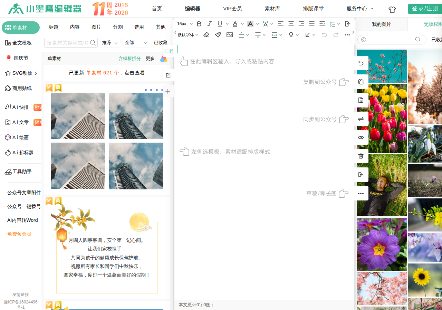This screenshot has height=310, width=442.
Task: Search images with magnifier icon
Action: pyautogui.click(x=418, y=40)
